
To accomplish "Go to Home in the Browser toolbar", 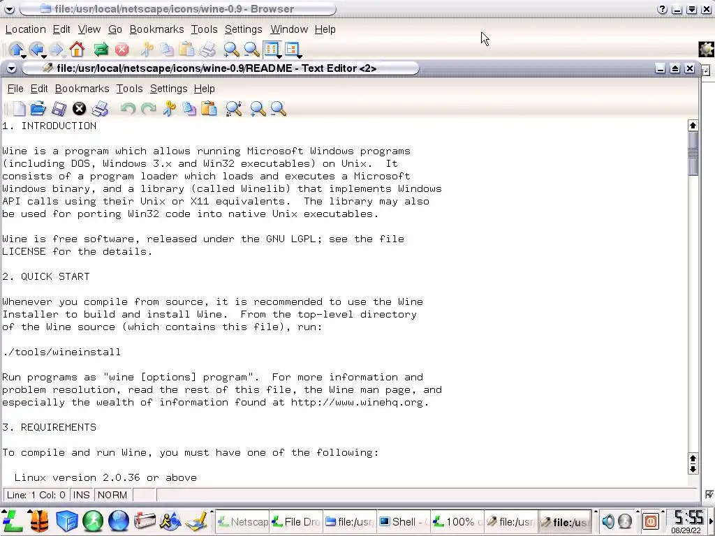I will pyautogui.click(x=77, y=50).
